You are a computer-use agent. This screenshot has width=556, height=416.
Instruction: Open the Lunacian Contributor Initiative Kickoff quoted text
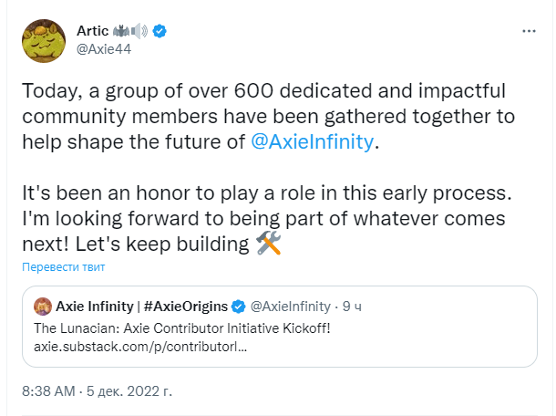(182, 328)
